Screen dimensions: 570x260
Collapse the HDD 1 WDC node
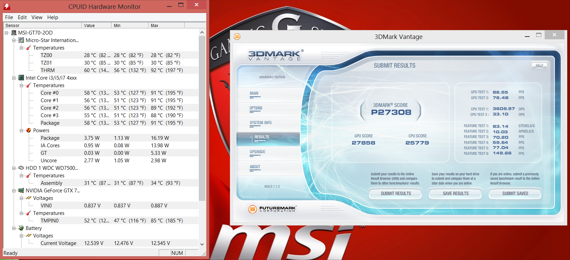tap(14, 168)
